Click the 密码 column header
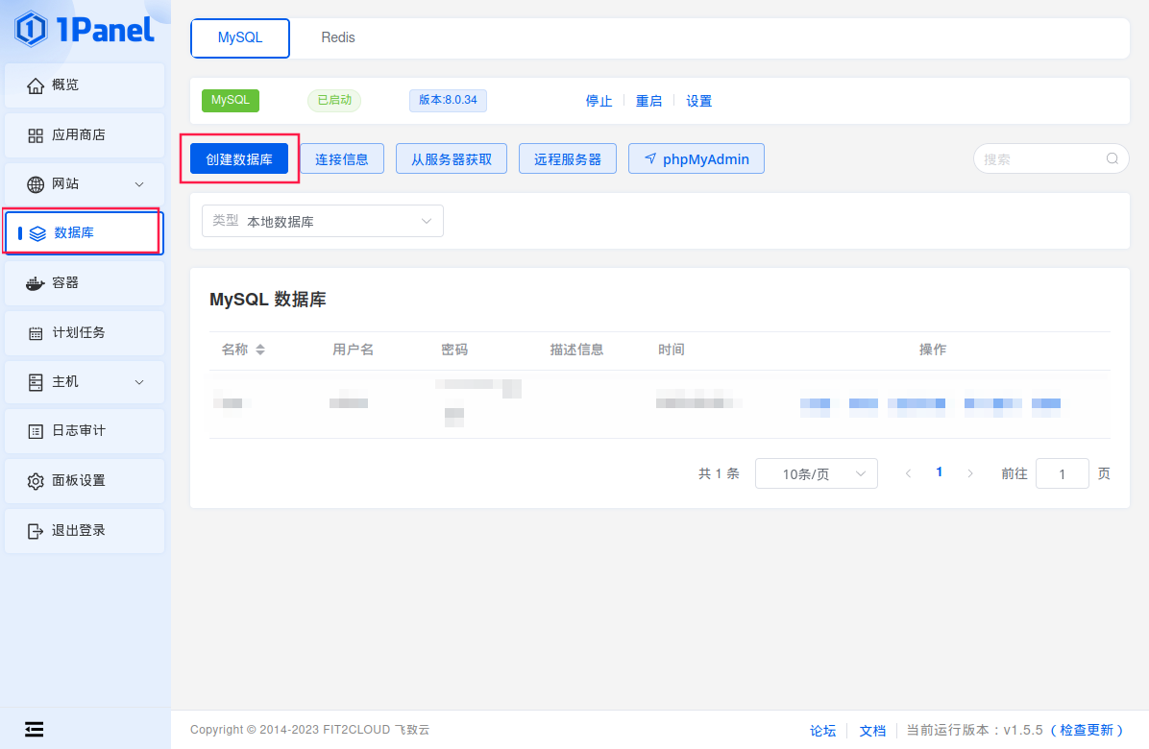Image resolution: width=1149 pixels, height=749 pixels. tap(454, 350)
